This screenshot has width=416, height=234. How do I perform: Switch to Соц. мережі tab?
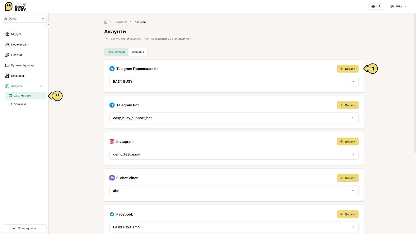click(116, 52)
